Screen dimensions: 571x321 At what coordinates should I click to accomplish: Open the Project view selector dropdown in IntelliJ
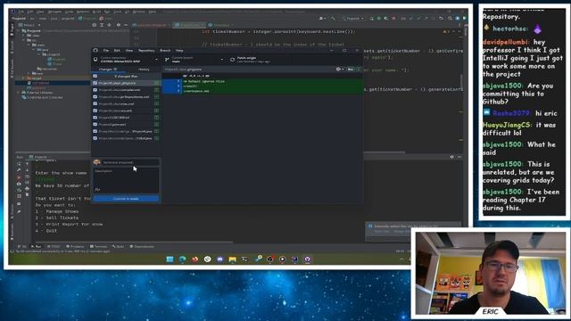(x=29, y=25)
